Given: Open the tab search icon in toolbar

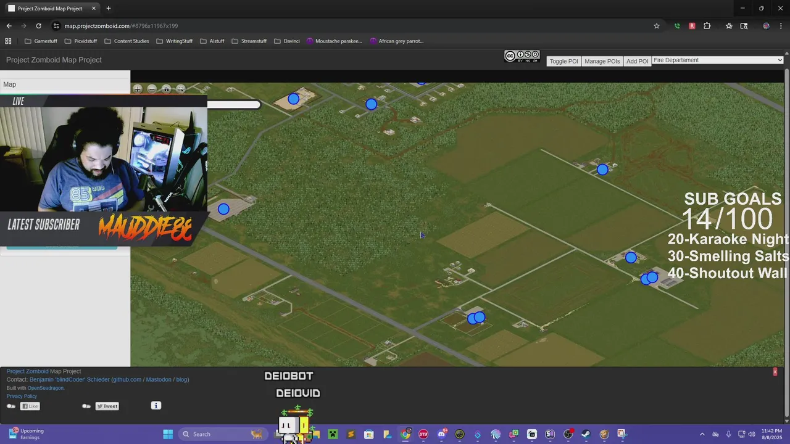Looking at the screenshot, I should pos(744,26).
